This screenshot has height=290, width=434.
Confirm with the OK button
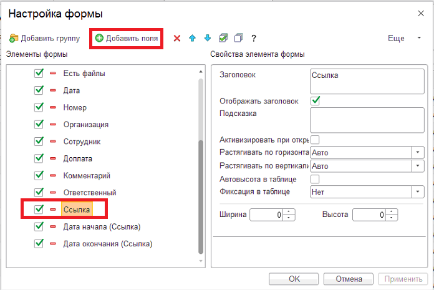coord(294,279)
